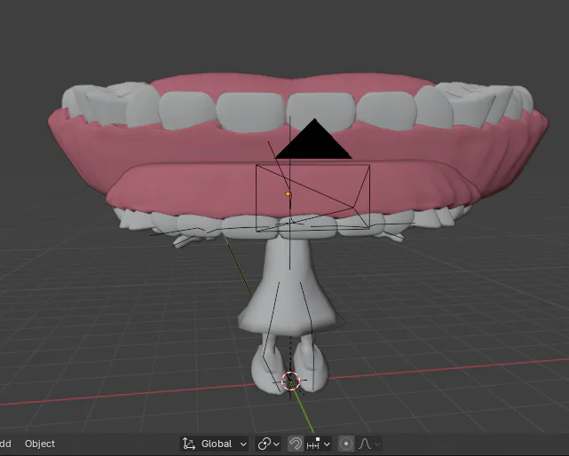The width and height of the screenshot is (569, 456).
Task: Click the orange origin point on the gums
Action: 288,194
